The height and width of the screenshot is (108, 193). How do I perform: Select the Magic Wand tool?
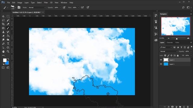point(8,20)
